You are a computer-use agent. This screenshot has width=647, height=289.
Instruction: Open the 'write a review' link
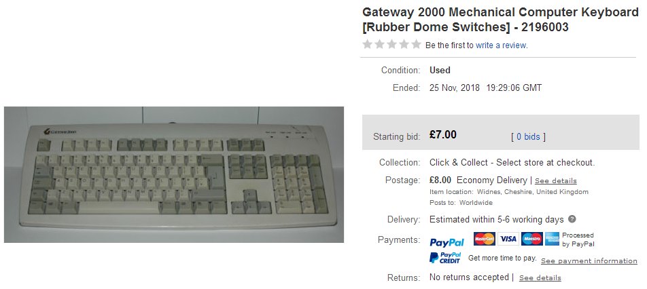coord(501,45)
